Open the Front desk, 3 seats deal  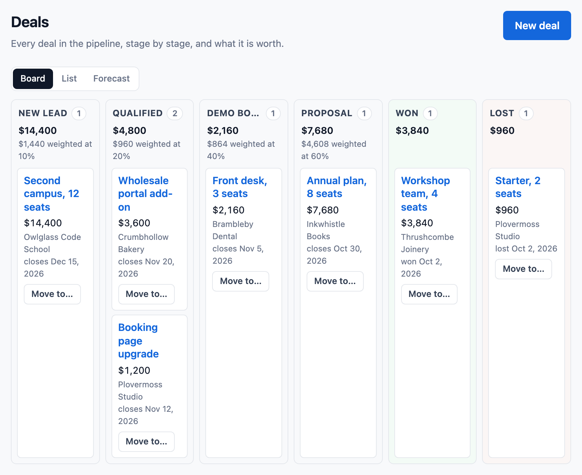(240, 187)
